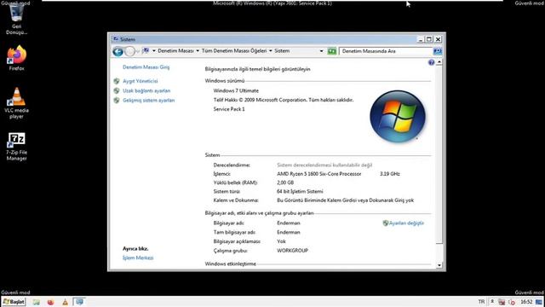Viewport: 545px width, 307px height.
Task: Minimize the Sistem window
Action: click(x=421, y=39)
